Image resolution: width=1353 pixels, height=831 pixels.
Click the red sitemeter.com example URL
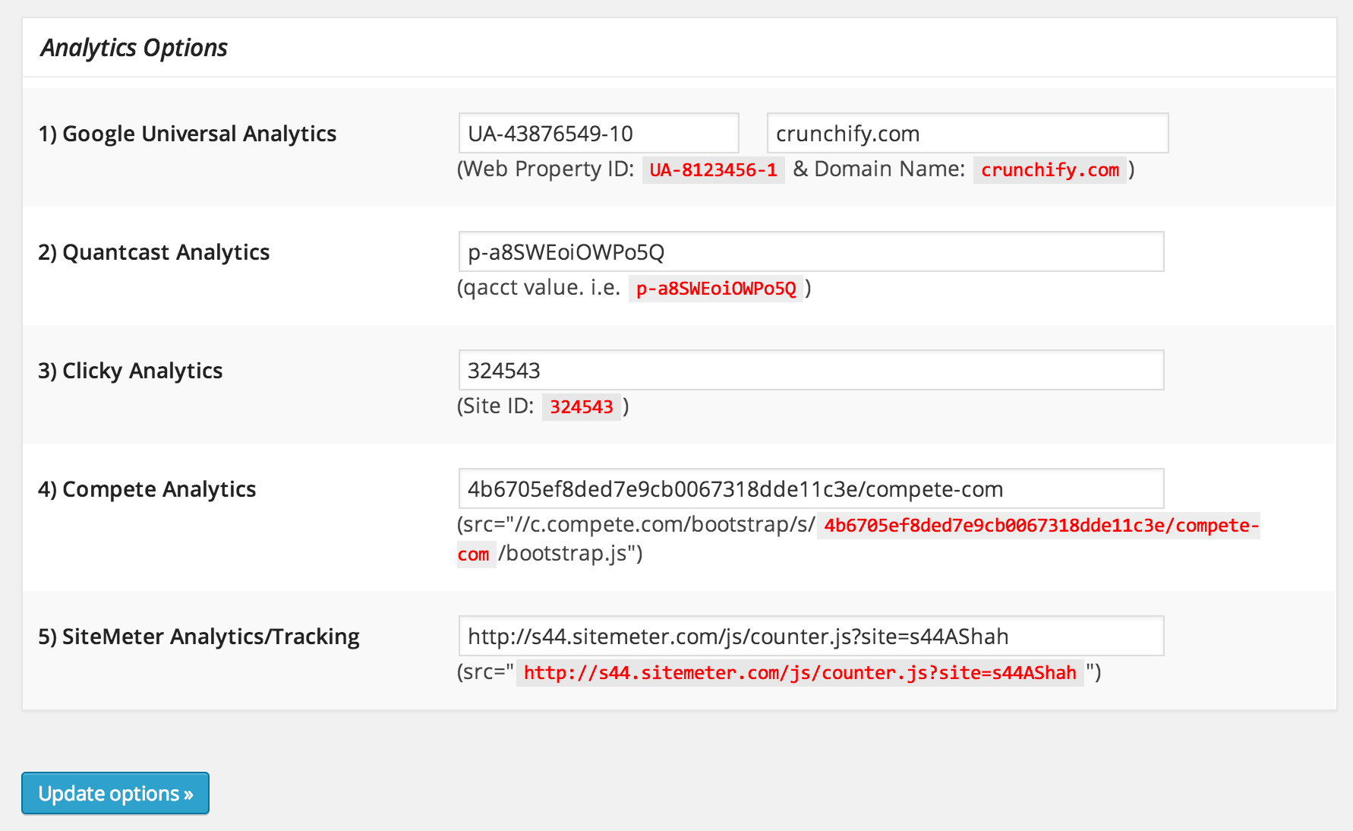point(800,672)
